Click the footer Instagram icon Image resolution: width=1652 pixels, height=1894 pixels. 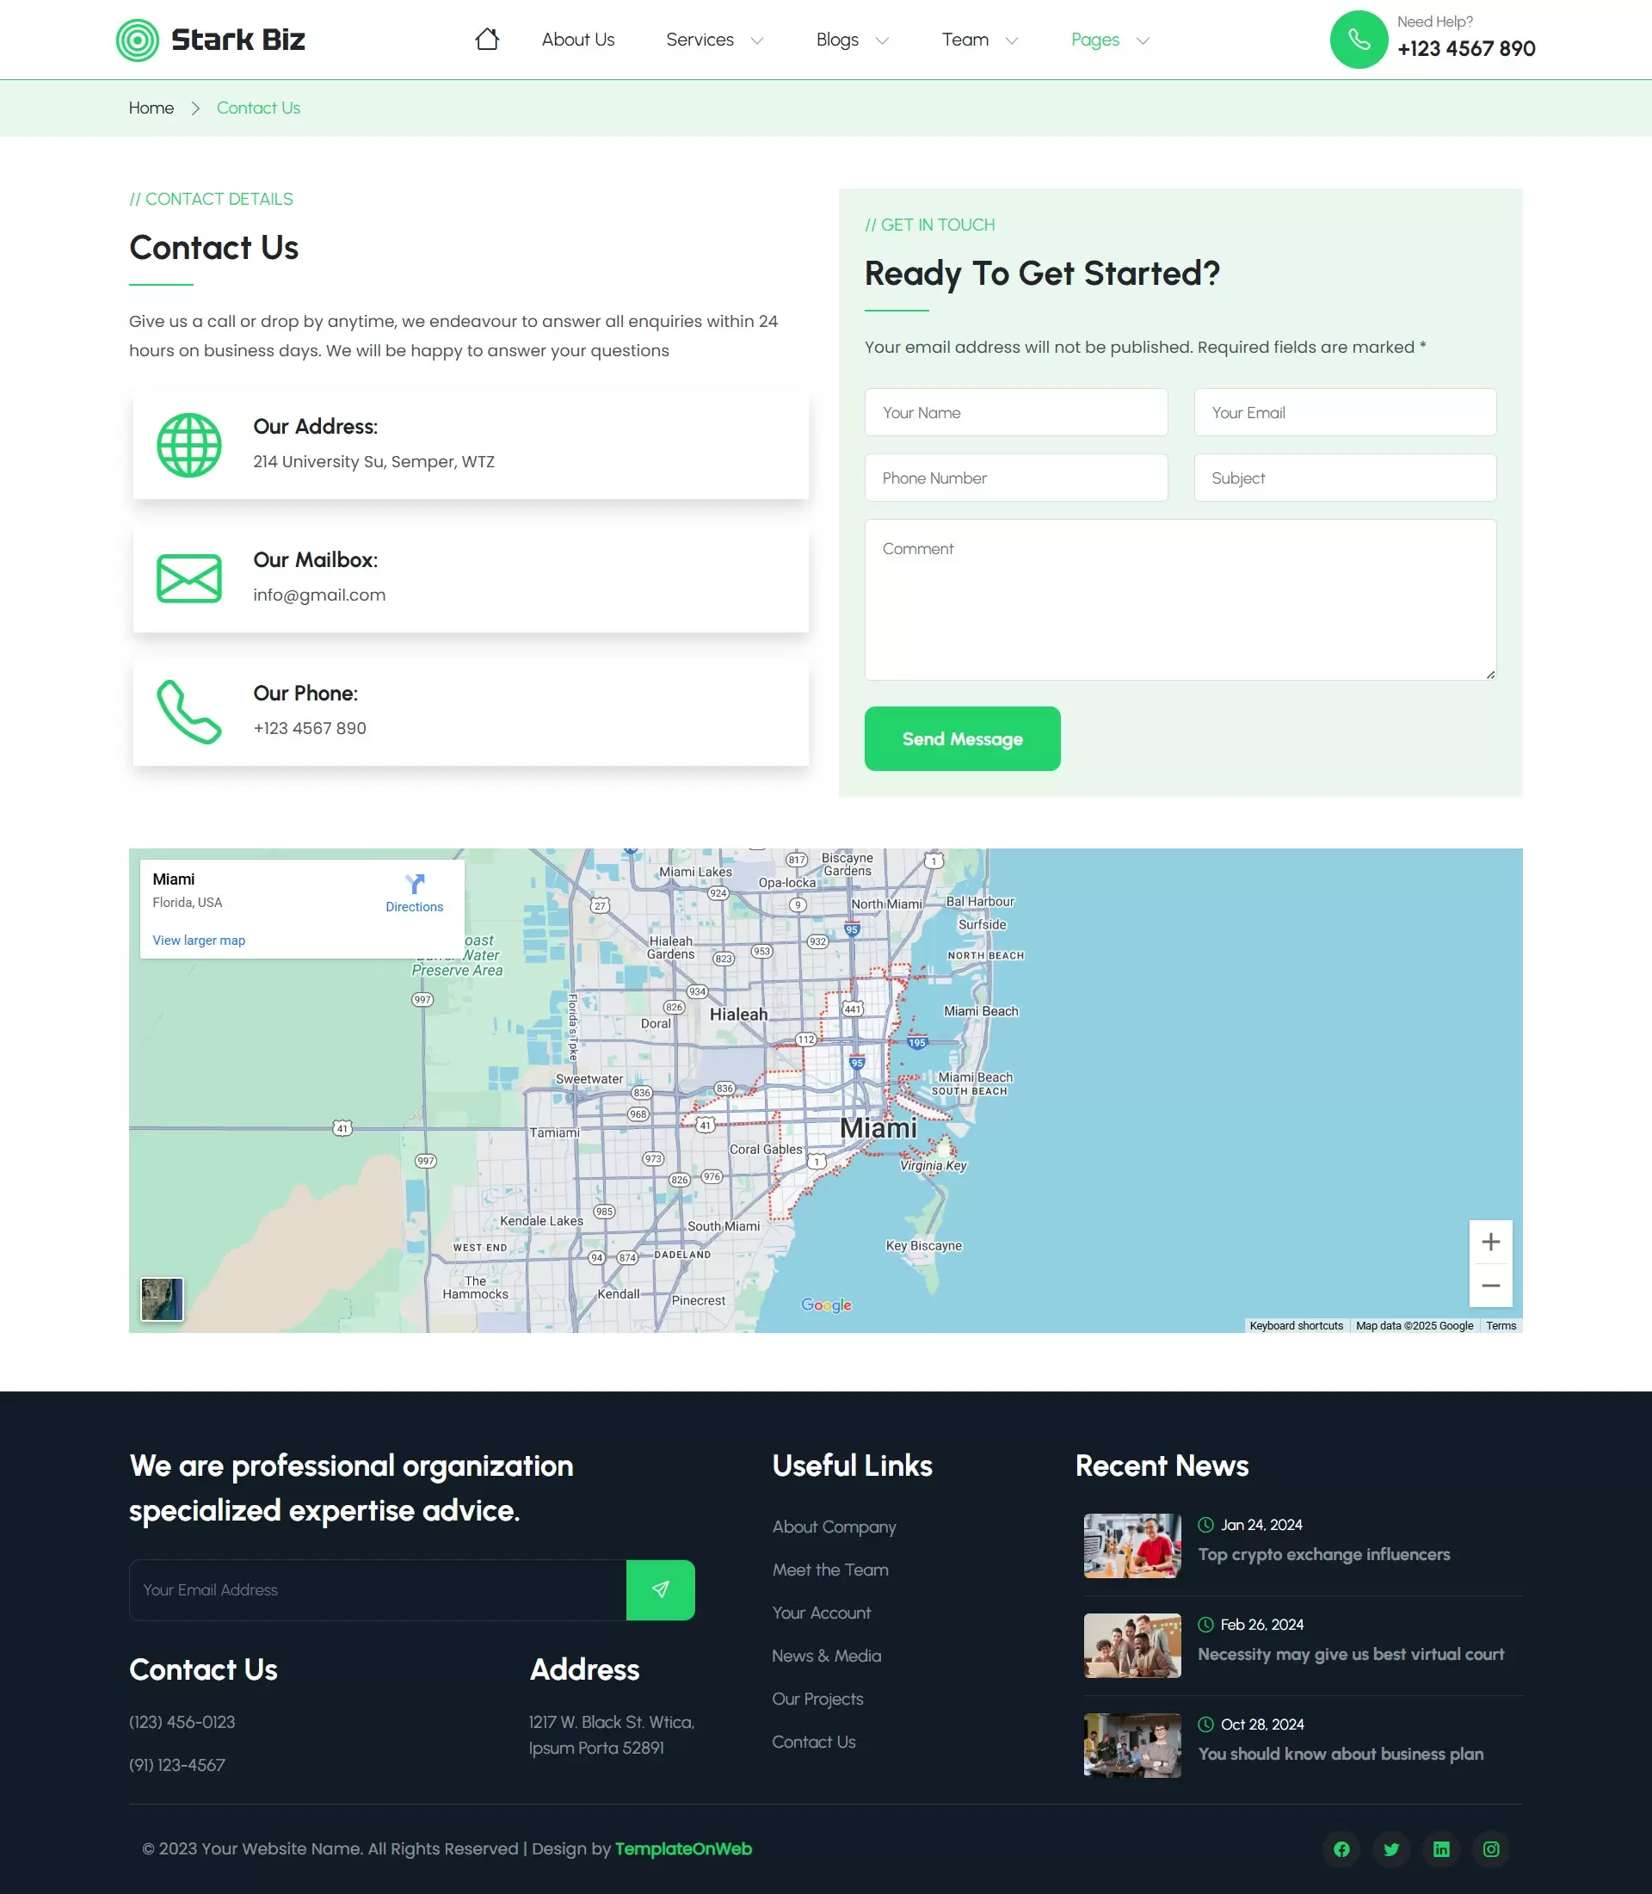click(1490, 1848)
